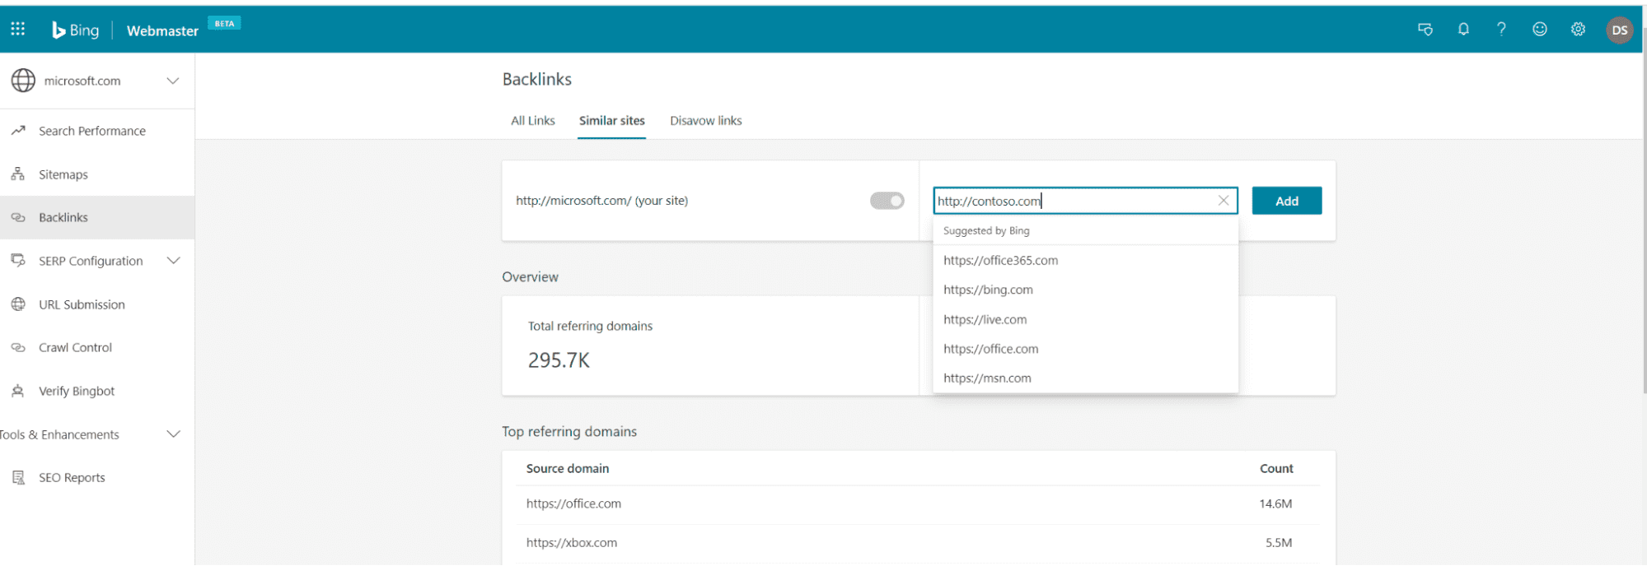This screenshot has width=1647, height=566.
Task: Click the Sitemaps hierarchy icon
Action: [18, 174]
